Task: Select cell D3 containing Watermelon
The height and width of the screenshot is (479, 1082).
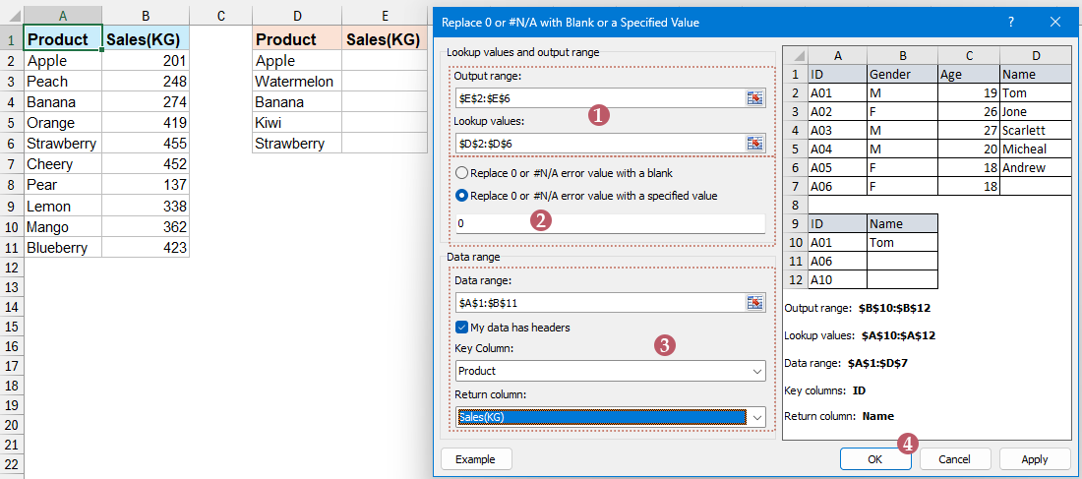Action: coord(296,82)
